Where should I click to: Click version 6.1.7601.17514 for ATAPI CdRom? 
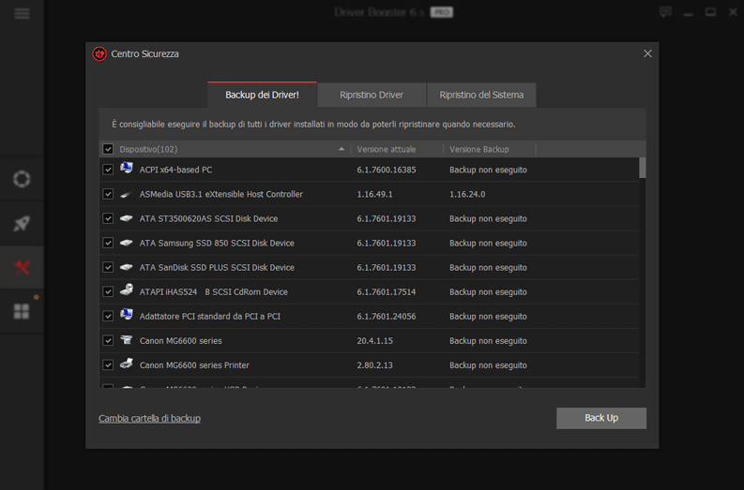coord(387,292)
